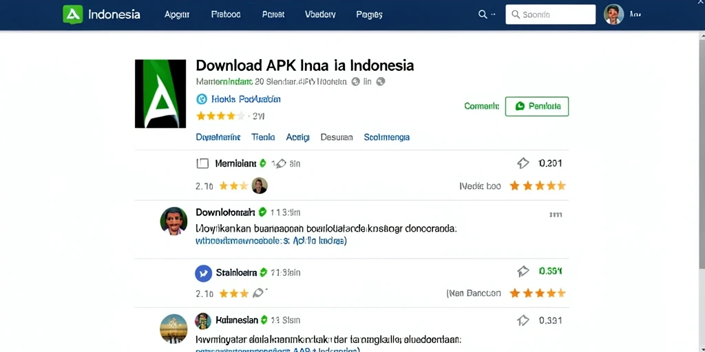Open the Hokis Podkatien developer link
Screen dimensions: 705x352
point(246,99)
